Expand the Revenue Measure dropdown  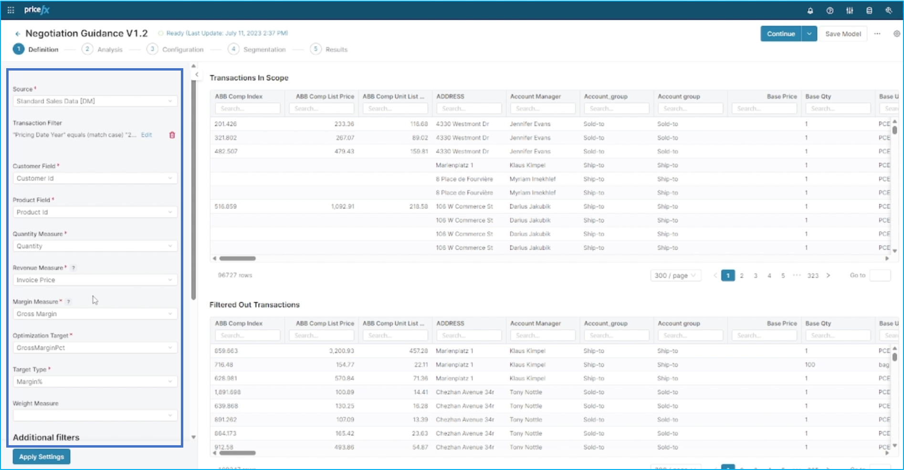[x=95, y=280]
